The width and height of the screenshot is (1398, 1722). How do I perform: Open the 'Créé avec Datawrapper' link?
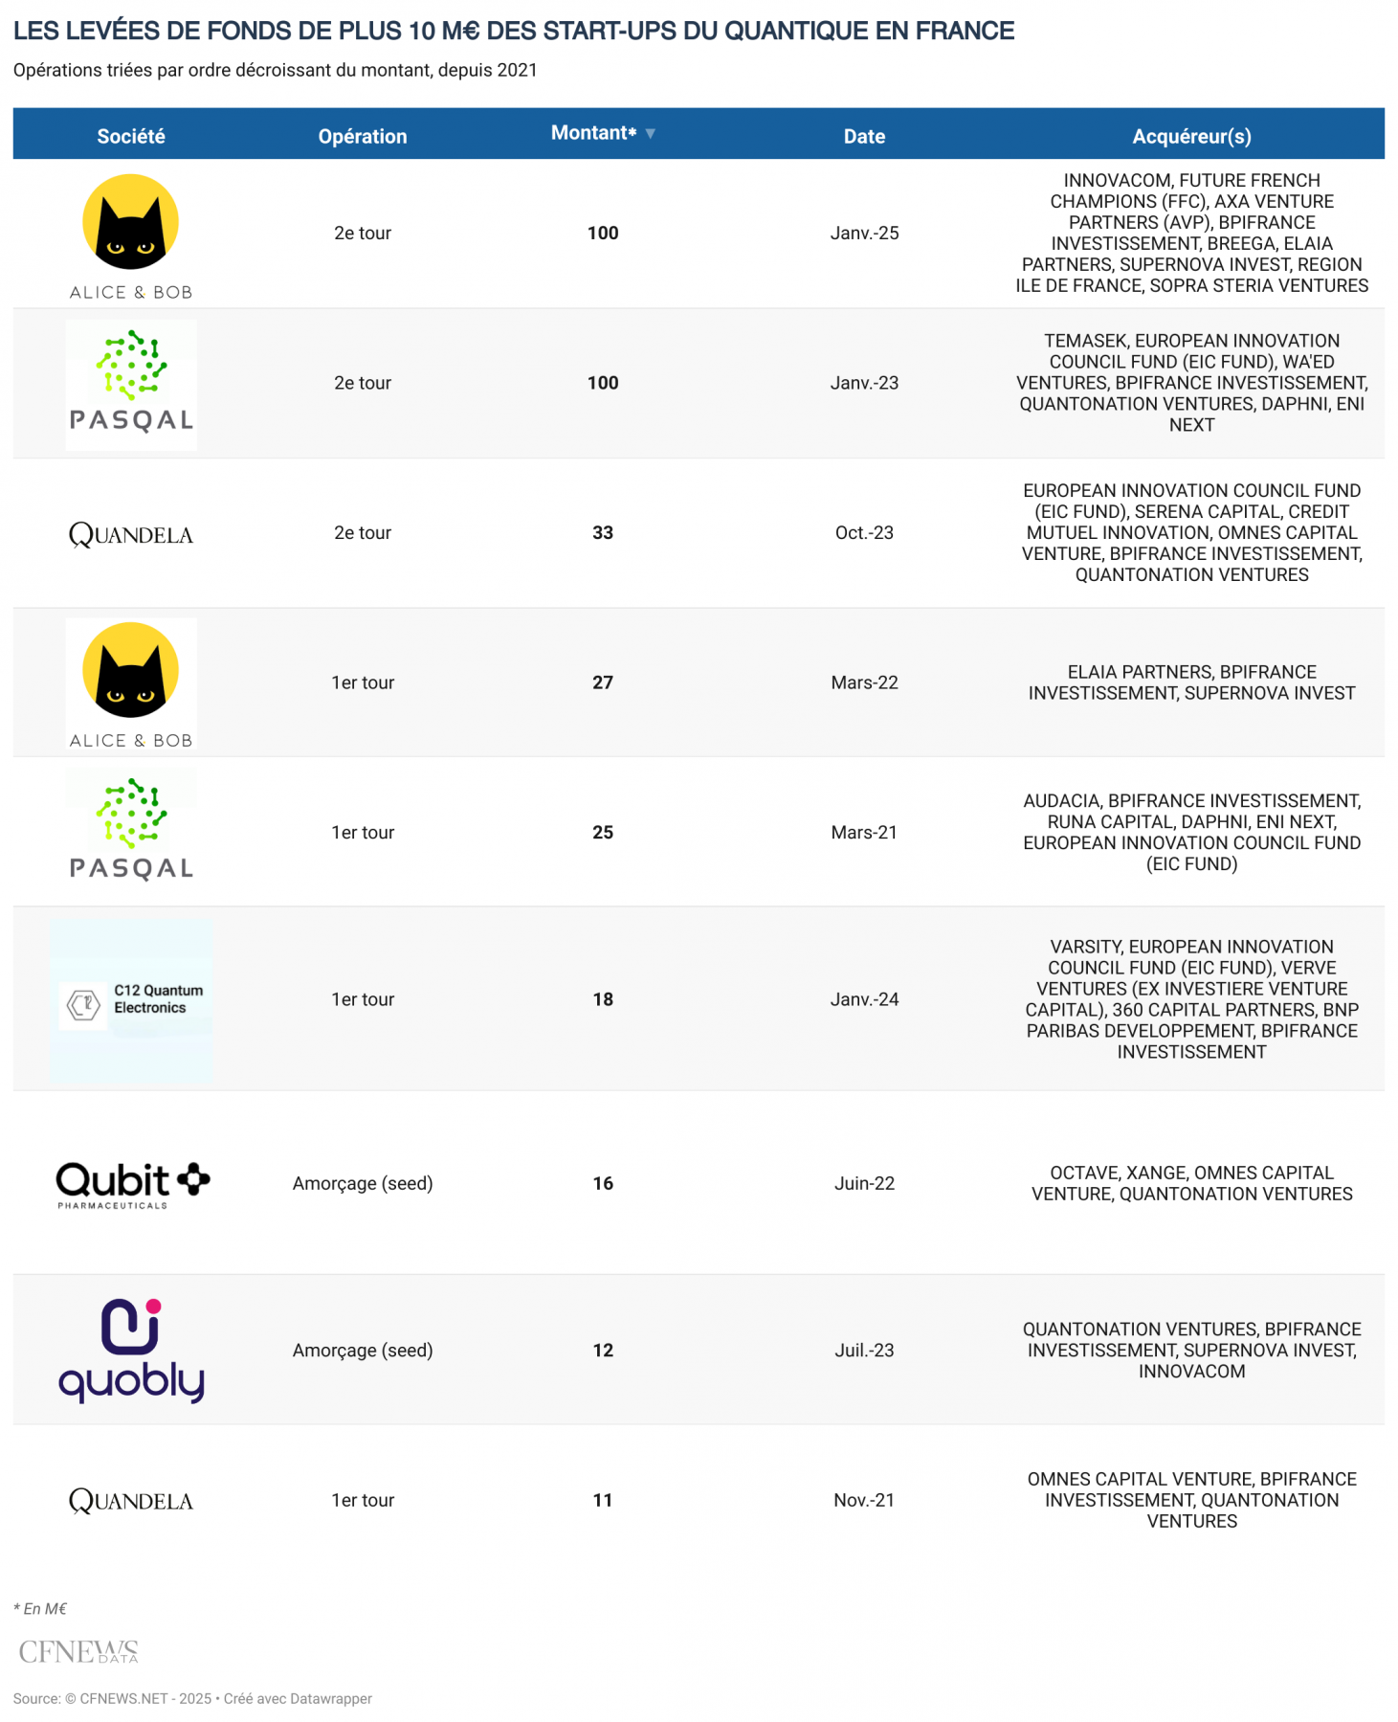point(298,1698)
